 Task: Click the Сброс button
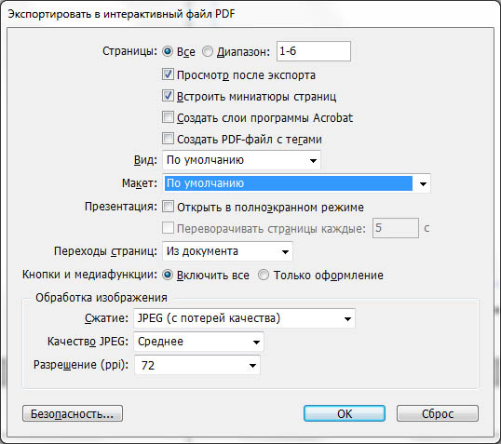(438, 413)
